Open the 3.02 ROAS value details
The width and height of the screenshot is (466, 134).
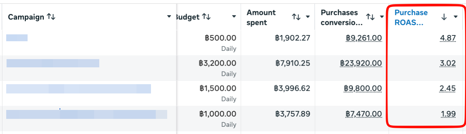pyautogui.click(x=448, y=63)
